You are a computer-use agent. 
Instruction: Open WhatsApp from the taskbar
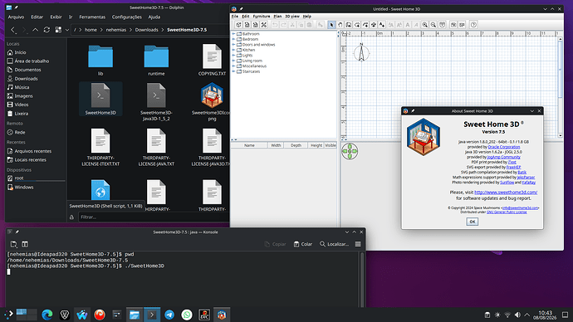pos(187,315)
